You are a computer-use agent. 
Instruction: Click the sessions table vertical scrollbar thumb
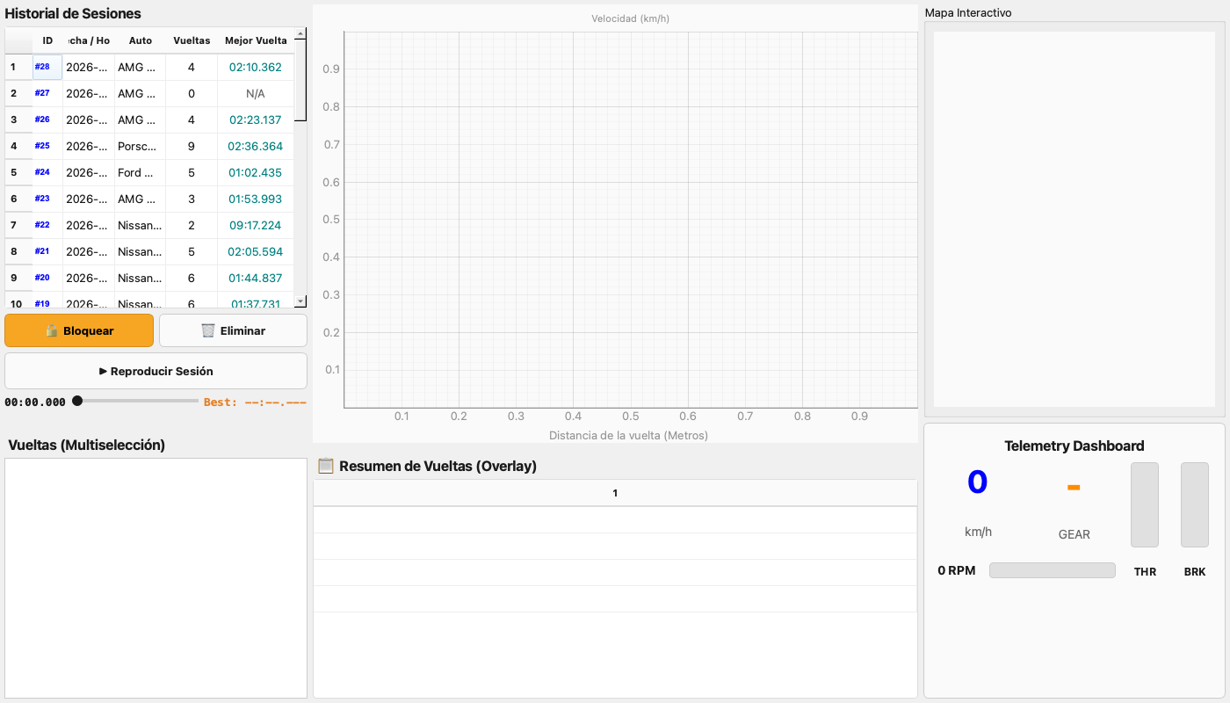300,80
